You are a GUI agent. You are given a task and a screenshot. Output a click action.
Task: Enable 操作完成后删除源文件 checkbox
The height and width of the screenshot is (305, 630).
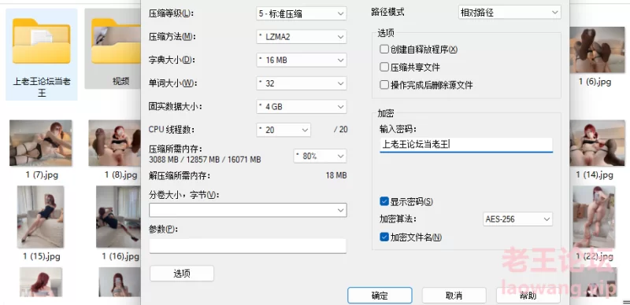384,85
